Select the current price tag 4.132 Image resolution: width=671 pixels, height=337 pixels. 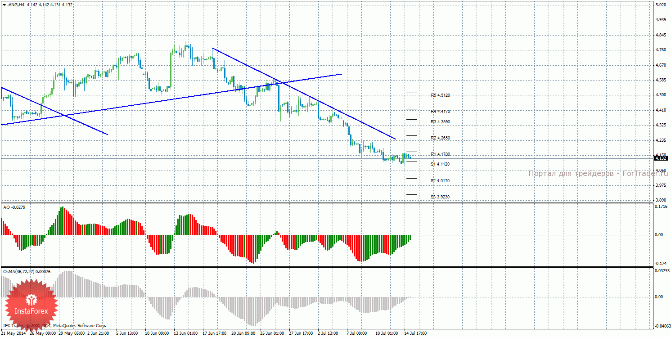[661, 158]
